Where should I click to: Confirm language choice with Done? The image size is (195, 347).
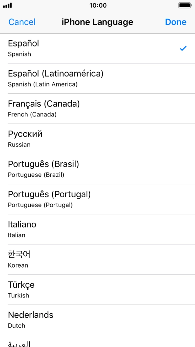(x=176, y=22)
